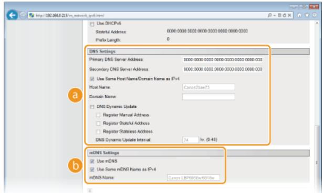Open Favorites star icon
This screenshot has width=323, height=193.
click(307, 15)
